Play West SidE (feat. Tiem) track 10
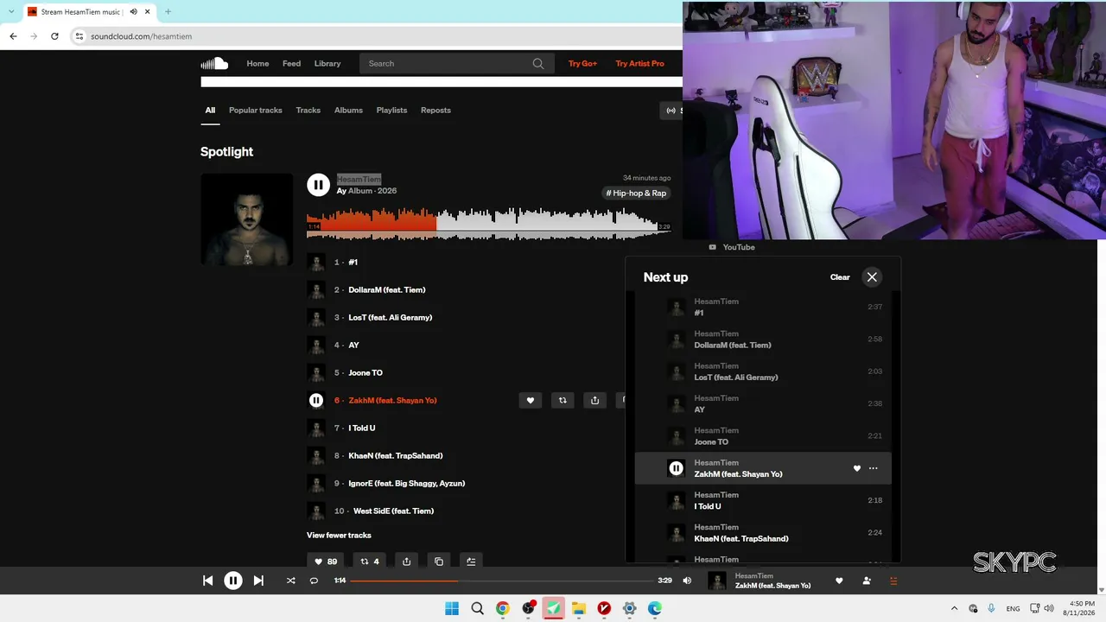The height and width of the screenshot is (622, 1106). pyautogui.click(x=394, y=511)
